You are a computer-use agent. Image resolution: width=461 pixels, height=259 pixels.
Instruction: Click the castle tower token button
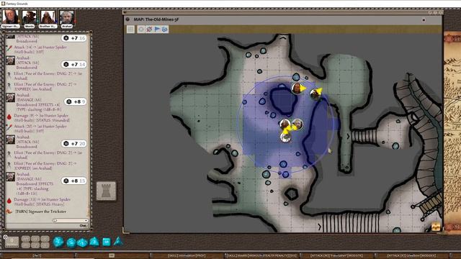click(x=106, y=191)
